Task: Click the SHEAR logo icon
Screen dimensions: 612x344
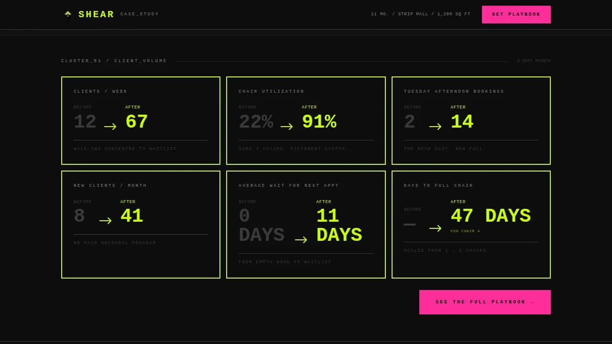Action: [68, 14]
